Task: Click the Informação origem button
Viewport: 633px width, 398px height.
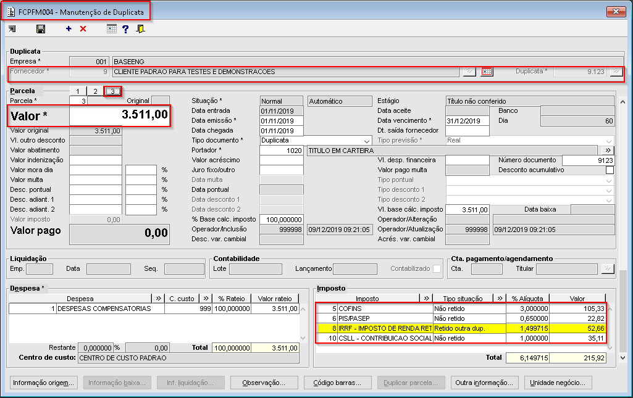Action: click(x=43, y=383)
